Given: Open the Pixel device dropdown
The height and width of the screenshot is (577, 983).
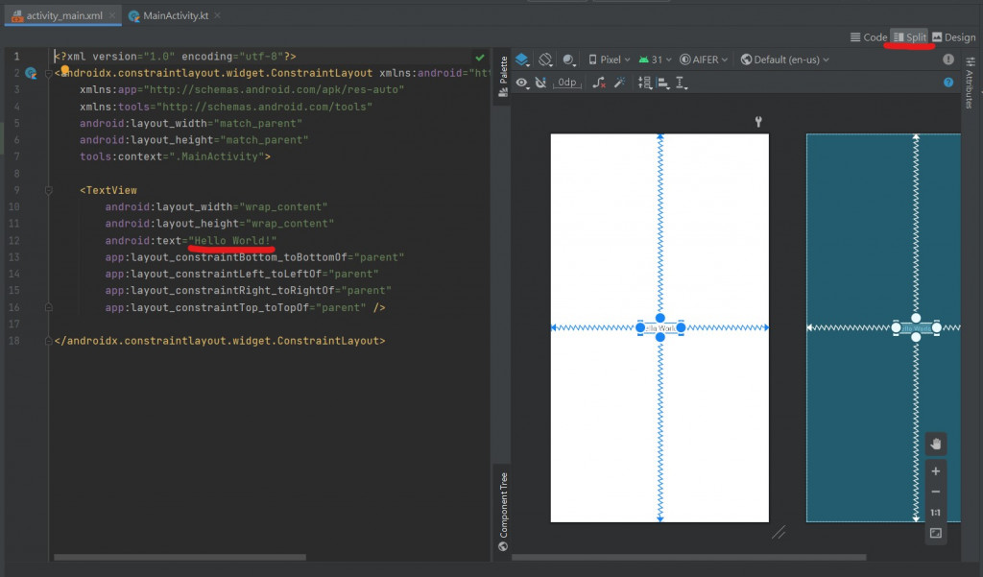Looking at the screenshot, I should (x=609, y=60).
